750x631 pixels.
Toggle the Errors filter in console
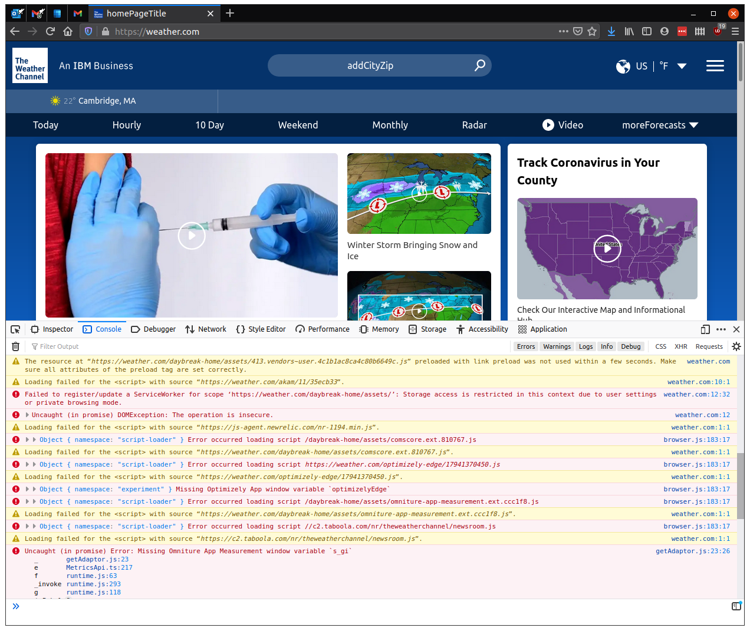[526, 346]
